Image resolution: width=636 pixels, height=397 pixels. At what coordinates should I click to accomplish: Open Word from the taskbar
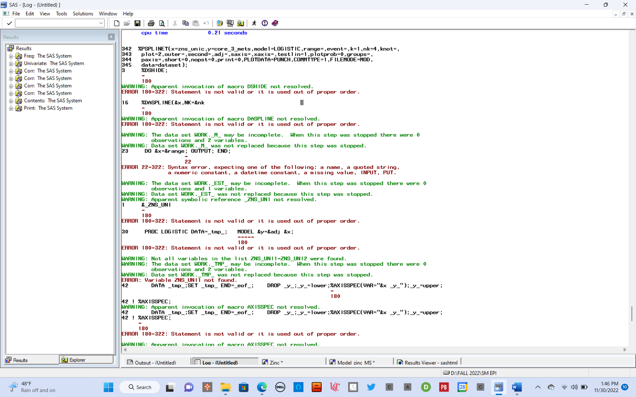click(517, 387)
